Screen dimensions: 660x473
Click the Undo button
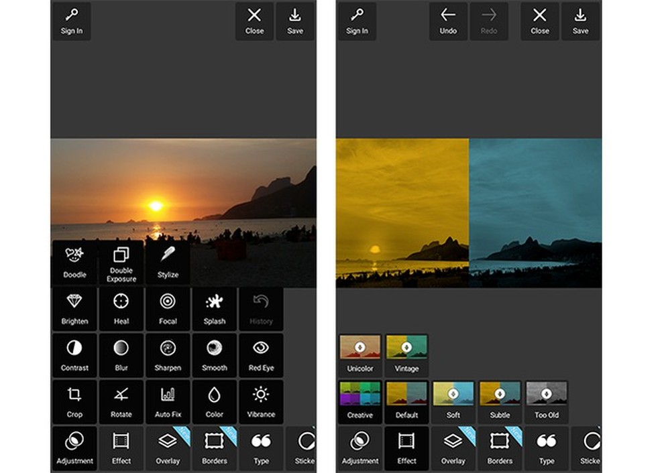[447, 21]
